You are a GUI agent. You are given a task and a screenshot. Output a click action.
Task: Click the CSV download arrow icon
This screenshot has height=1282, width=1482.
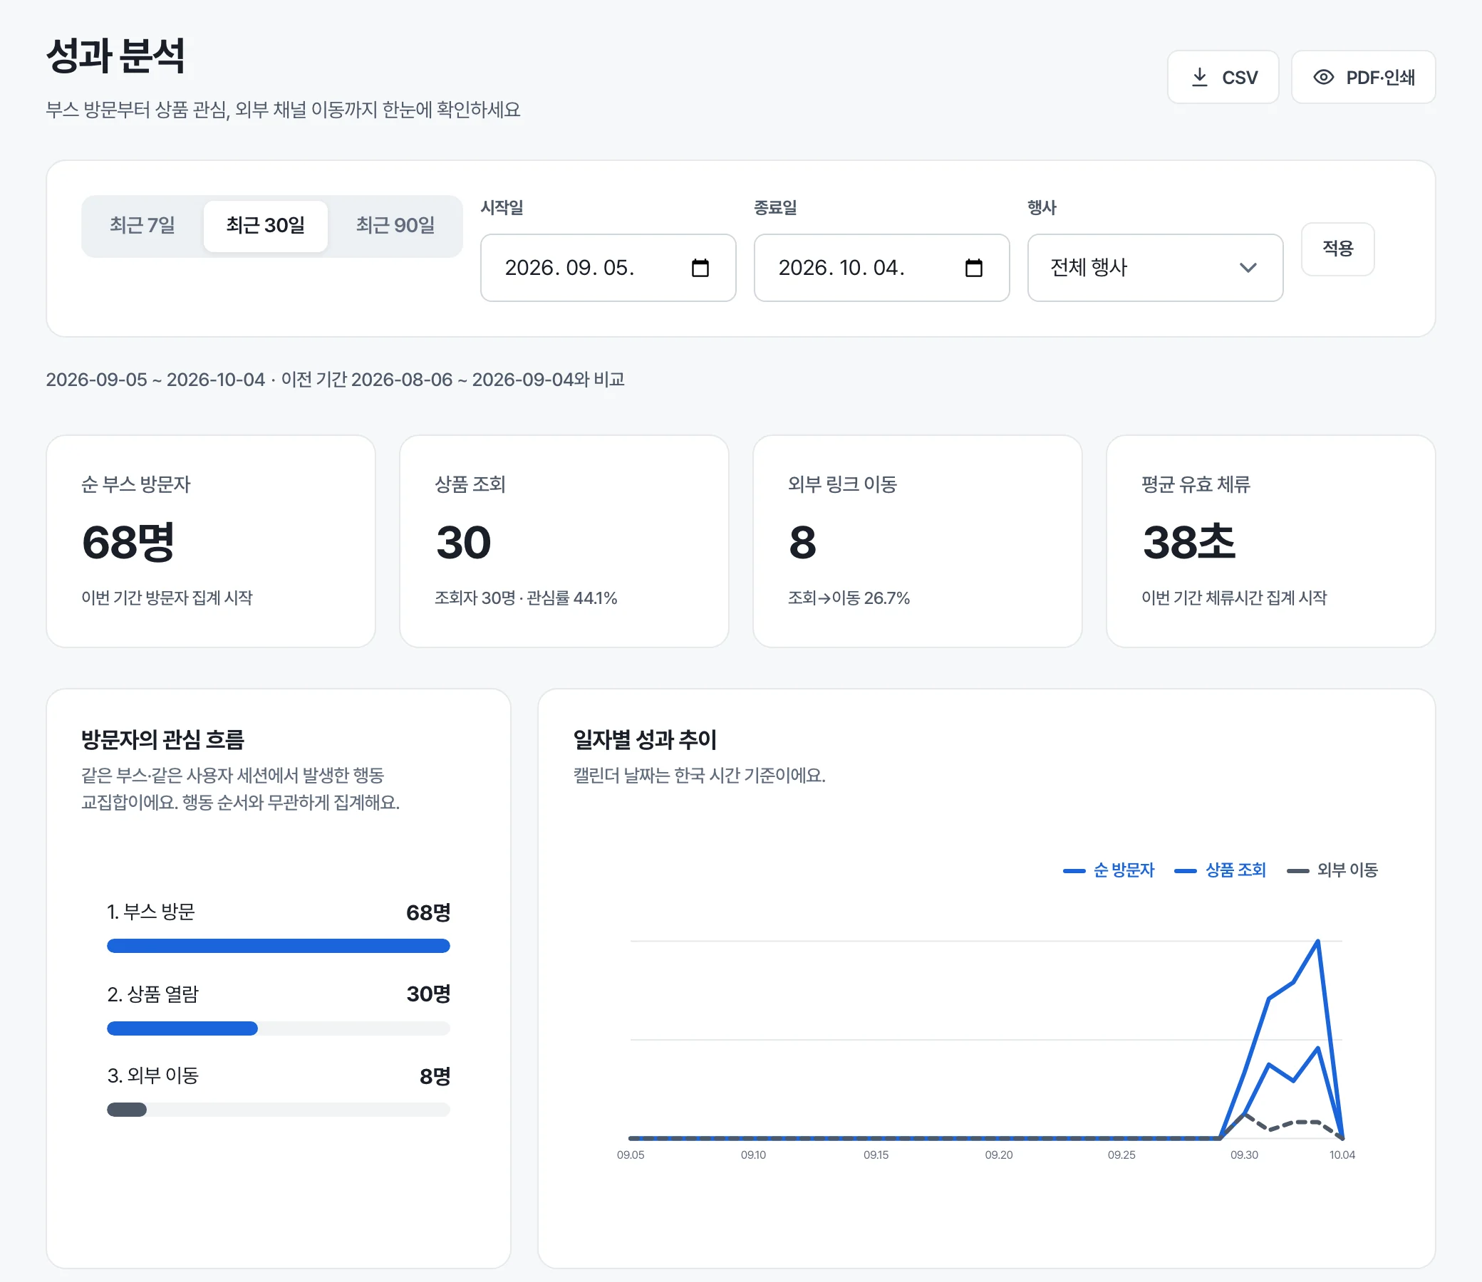(x=1199, y=77)
